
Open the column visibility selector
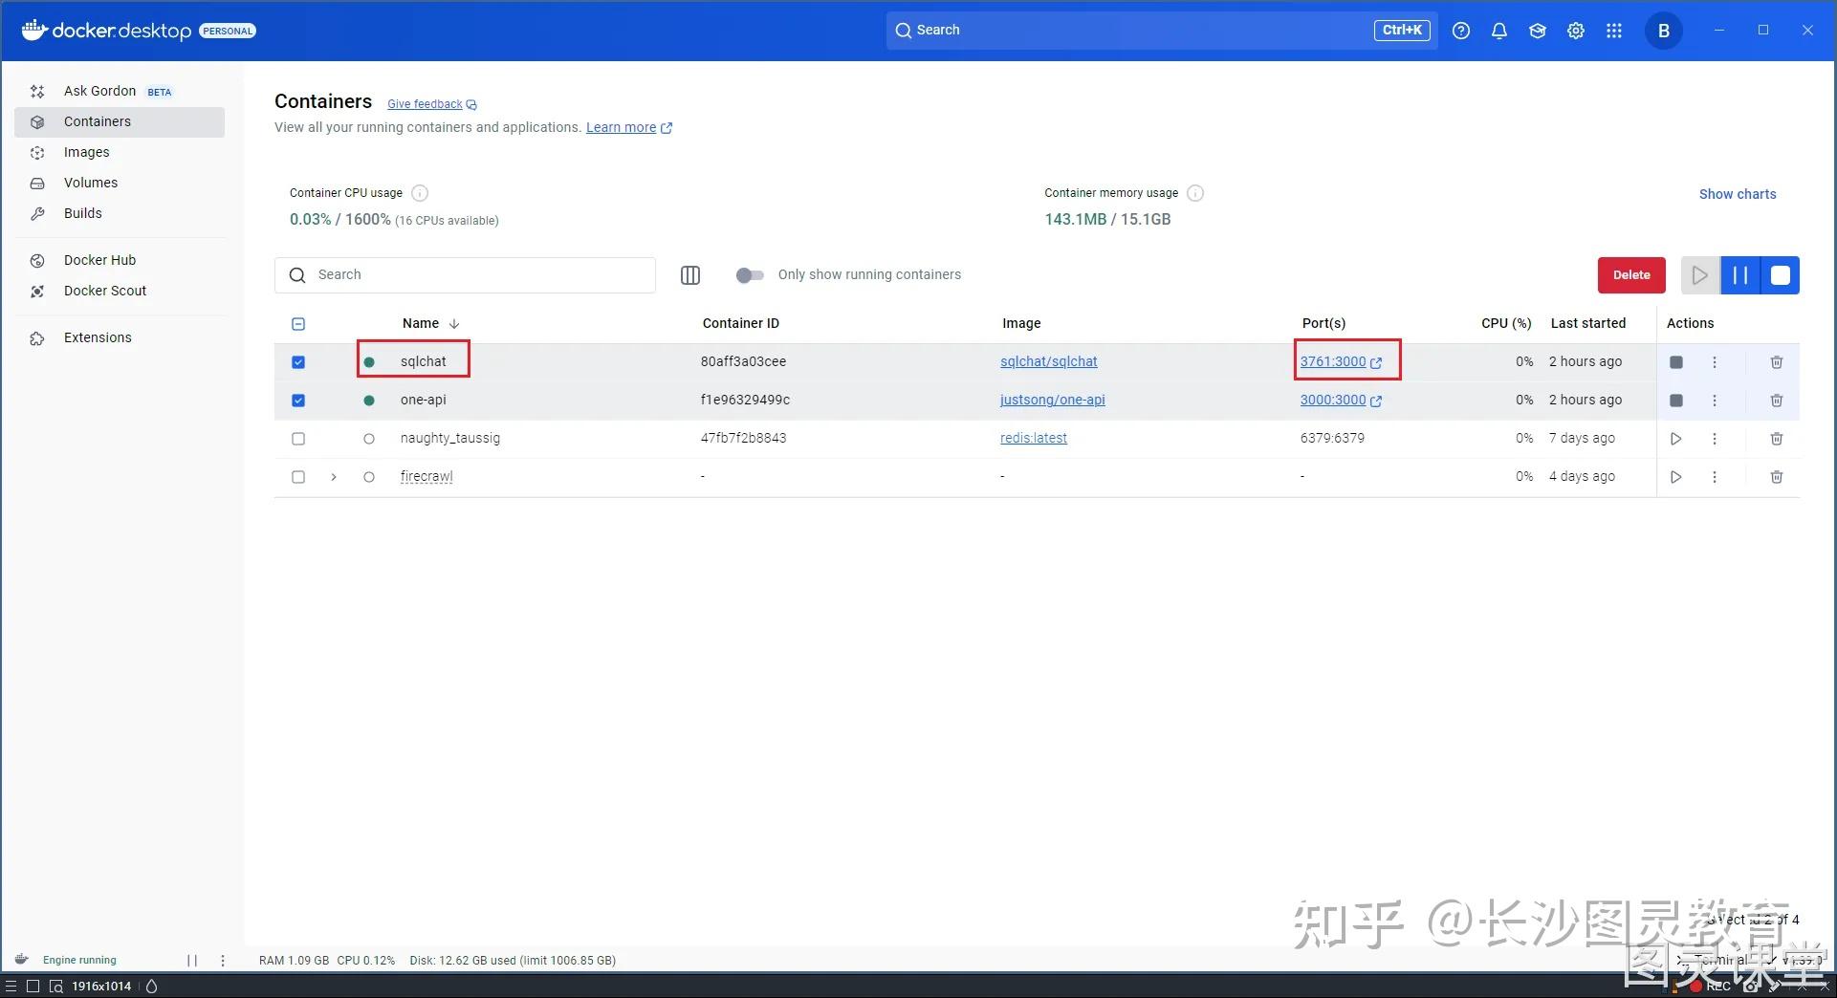[689, 275]
